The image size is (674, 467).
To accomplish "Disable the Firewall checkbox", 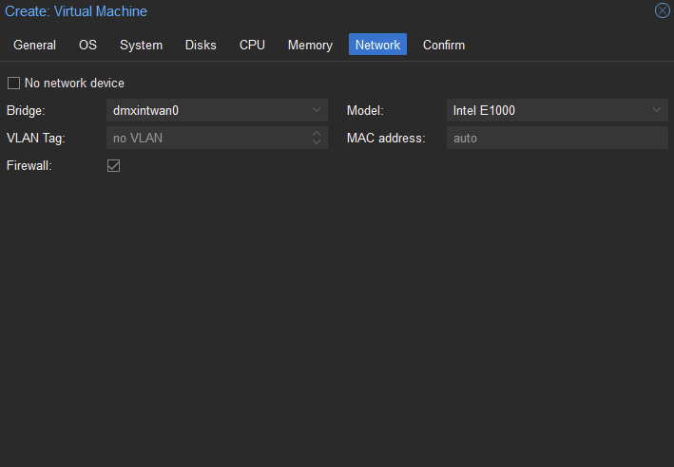I will click(113, 165).
